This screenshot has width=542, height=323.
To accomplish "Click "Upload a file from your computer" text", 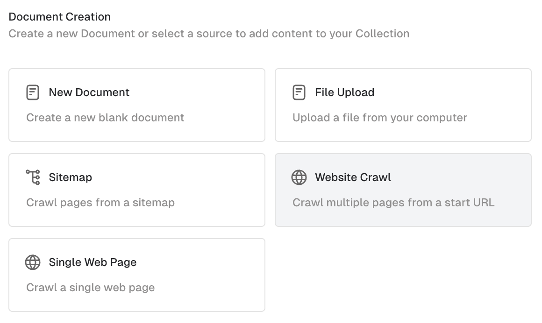I will pyautogui.click(x=380, y=118).
